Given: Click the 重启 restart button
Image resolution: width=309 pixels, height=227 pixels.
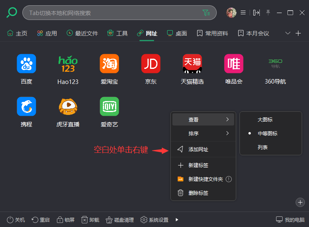Looking at the screenshot, I should coord(41,220).
